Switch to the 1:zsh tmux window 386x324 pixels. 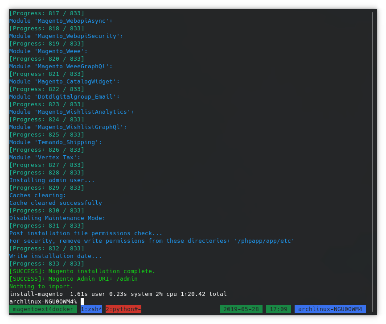(x=91, y=309)
